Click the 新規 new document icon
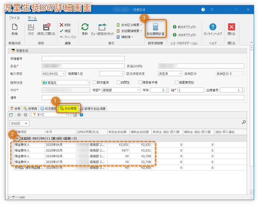The height and width of the screenshot is (205, 259). coord(15,27)
